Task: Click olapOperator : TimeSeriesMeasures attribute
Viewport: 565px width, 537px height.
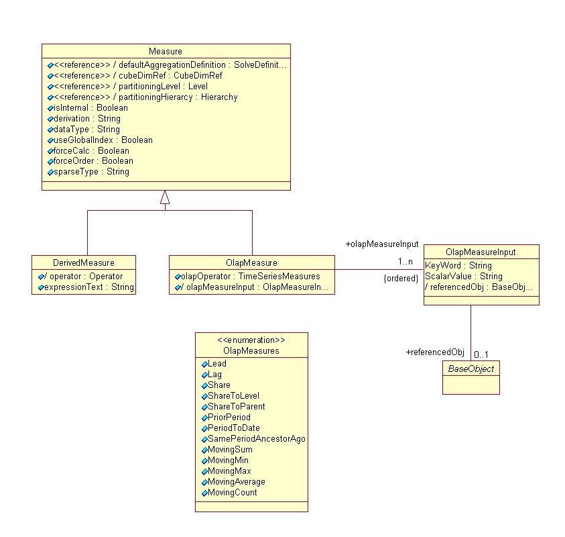Action: click(251, 277)
